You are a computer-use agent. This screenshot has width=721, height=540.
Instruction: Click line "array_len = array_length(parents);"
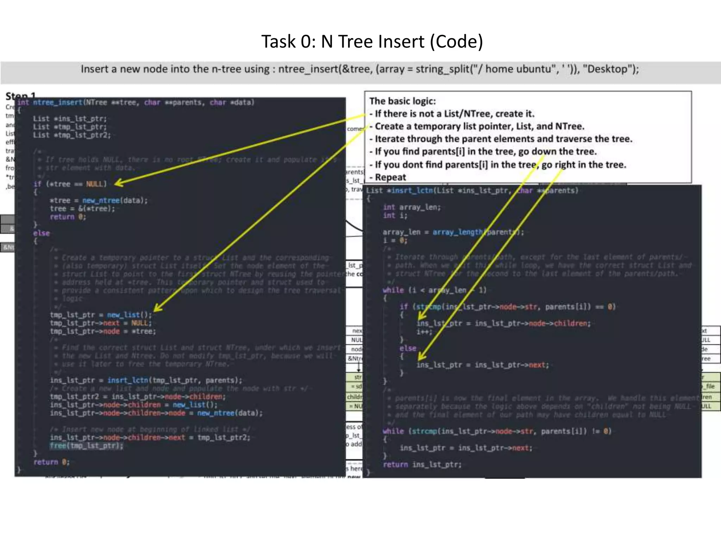453,232
